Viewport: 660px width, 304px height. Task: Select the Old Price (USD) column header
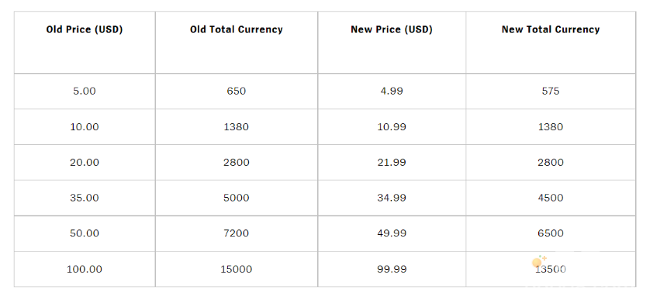pos(85,43)
